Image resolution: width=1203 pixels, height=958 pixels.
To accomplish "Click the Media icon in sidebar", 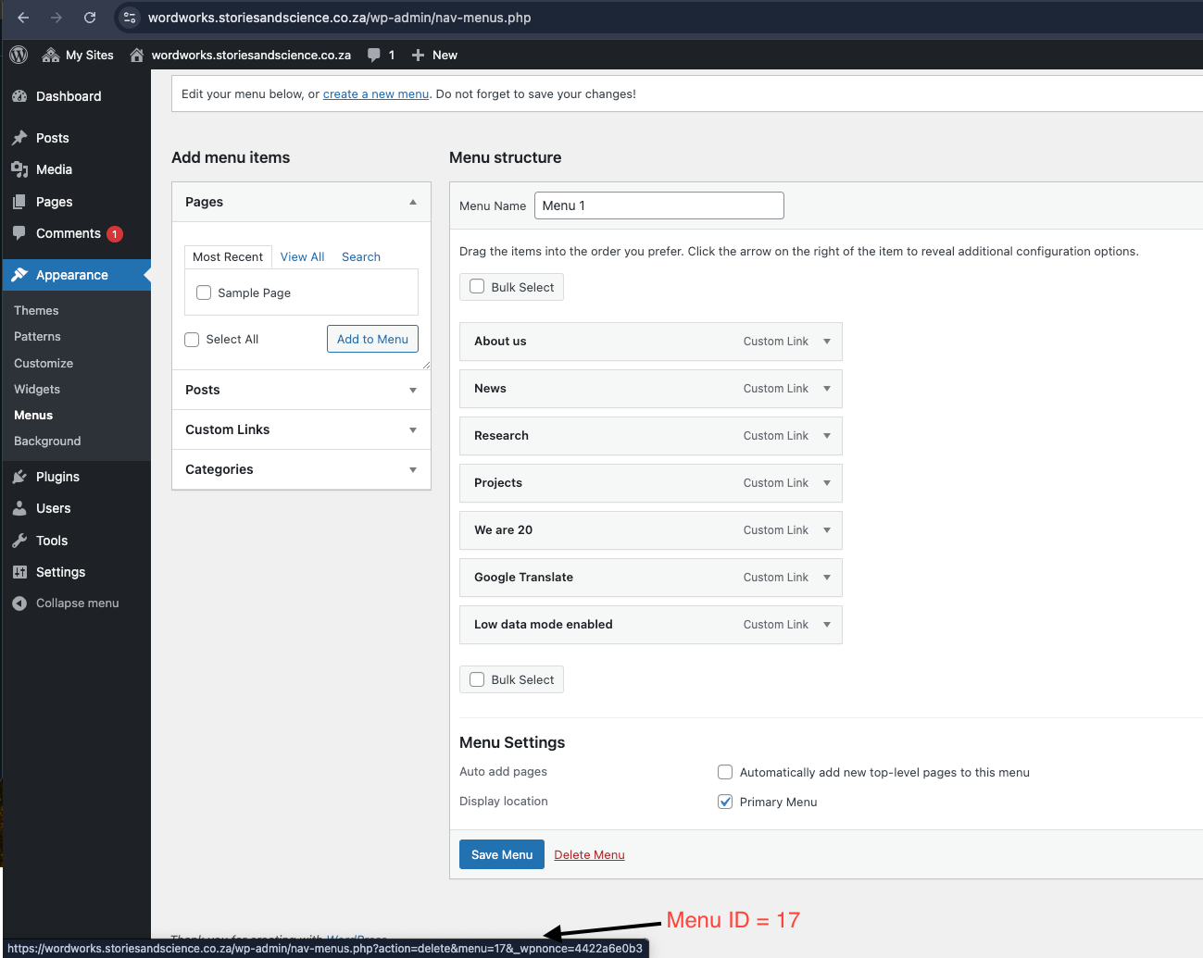I will coord(19,169).
